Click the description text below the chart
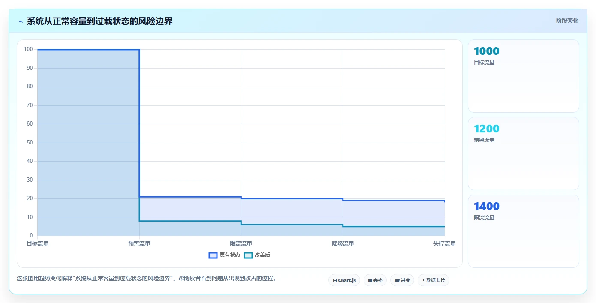Screen dimensions: 596x303 coord(146,278)
